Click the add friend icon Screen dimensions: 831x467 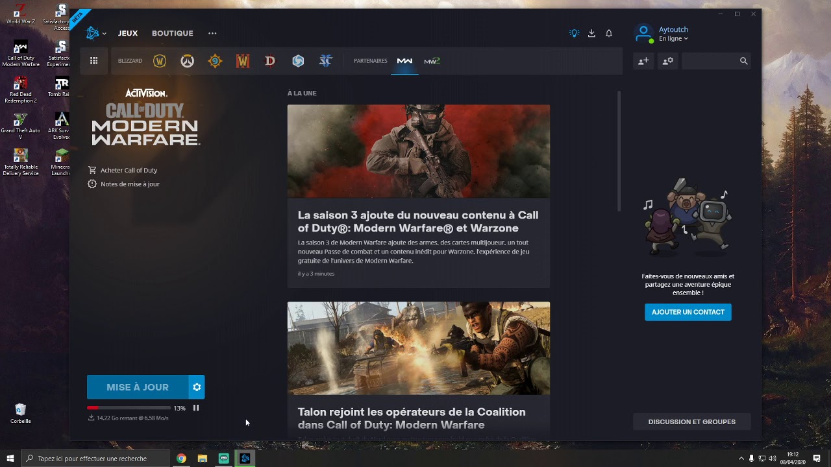click(x=643, y=61)
